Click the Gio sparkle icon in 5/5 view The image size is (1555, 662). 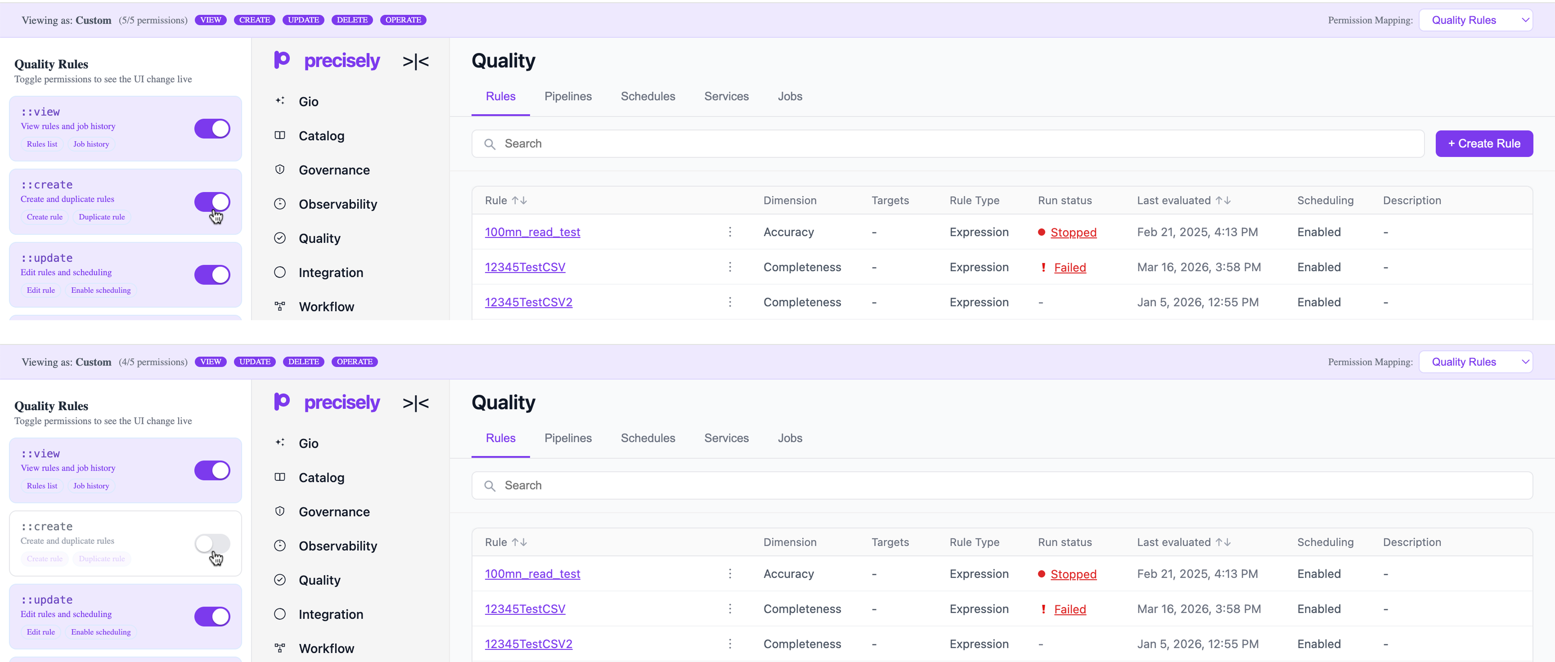[279, 101]
